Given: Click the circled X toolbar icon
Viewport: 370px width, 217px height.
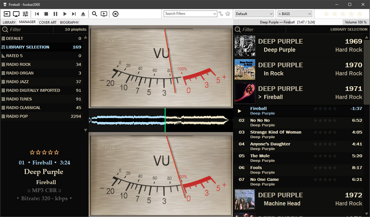Looking at the screenshot, I should pyautogui.click(x=116, y=14).
